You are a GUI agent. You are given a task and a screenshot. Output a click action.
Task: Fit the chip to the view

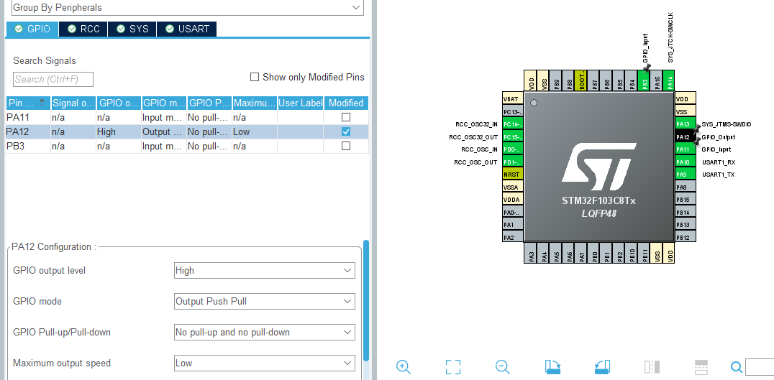[452, 366]
